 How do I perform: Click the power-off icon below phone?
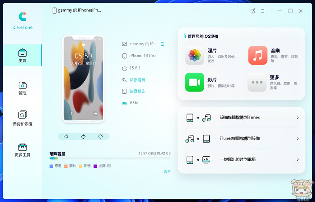83,136
